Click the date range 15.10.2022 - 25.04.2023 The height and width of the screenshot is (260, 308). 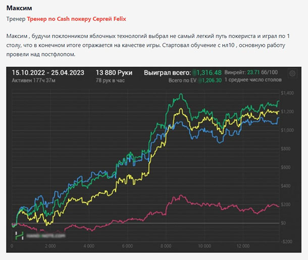49,73
